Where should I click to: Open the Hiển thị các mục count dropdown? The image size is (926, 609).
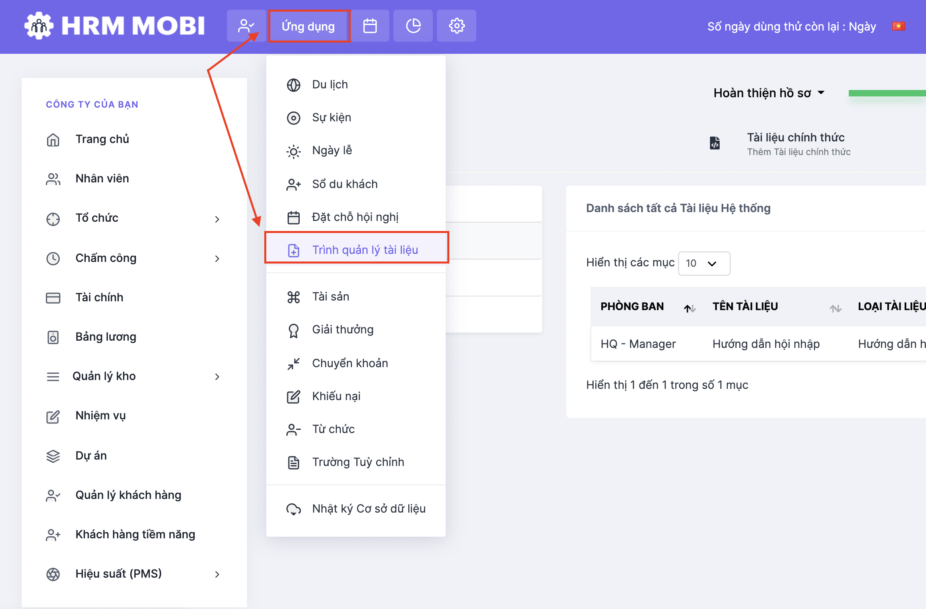pyautogui.click(x=704, y=263)
